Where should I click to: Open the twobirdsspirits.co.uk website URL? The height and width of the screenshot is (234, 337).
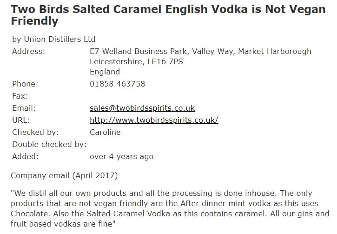pos(154,120)
